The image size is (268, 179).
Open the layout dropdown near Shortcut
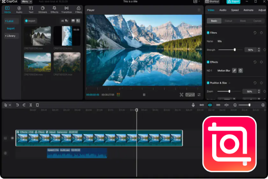click(x=197, y=1)
